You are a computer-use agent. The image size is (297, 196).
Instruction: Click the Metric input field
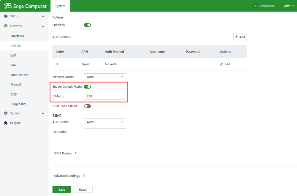tap(105, 96)
